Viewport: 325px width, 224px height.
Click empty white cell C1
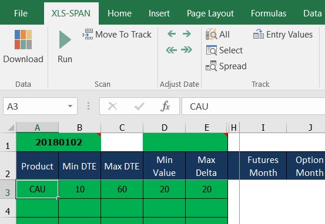[122, 142]
